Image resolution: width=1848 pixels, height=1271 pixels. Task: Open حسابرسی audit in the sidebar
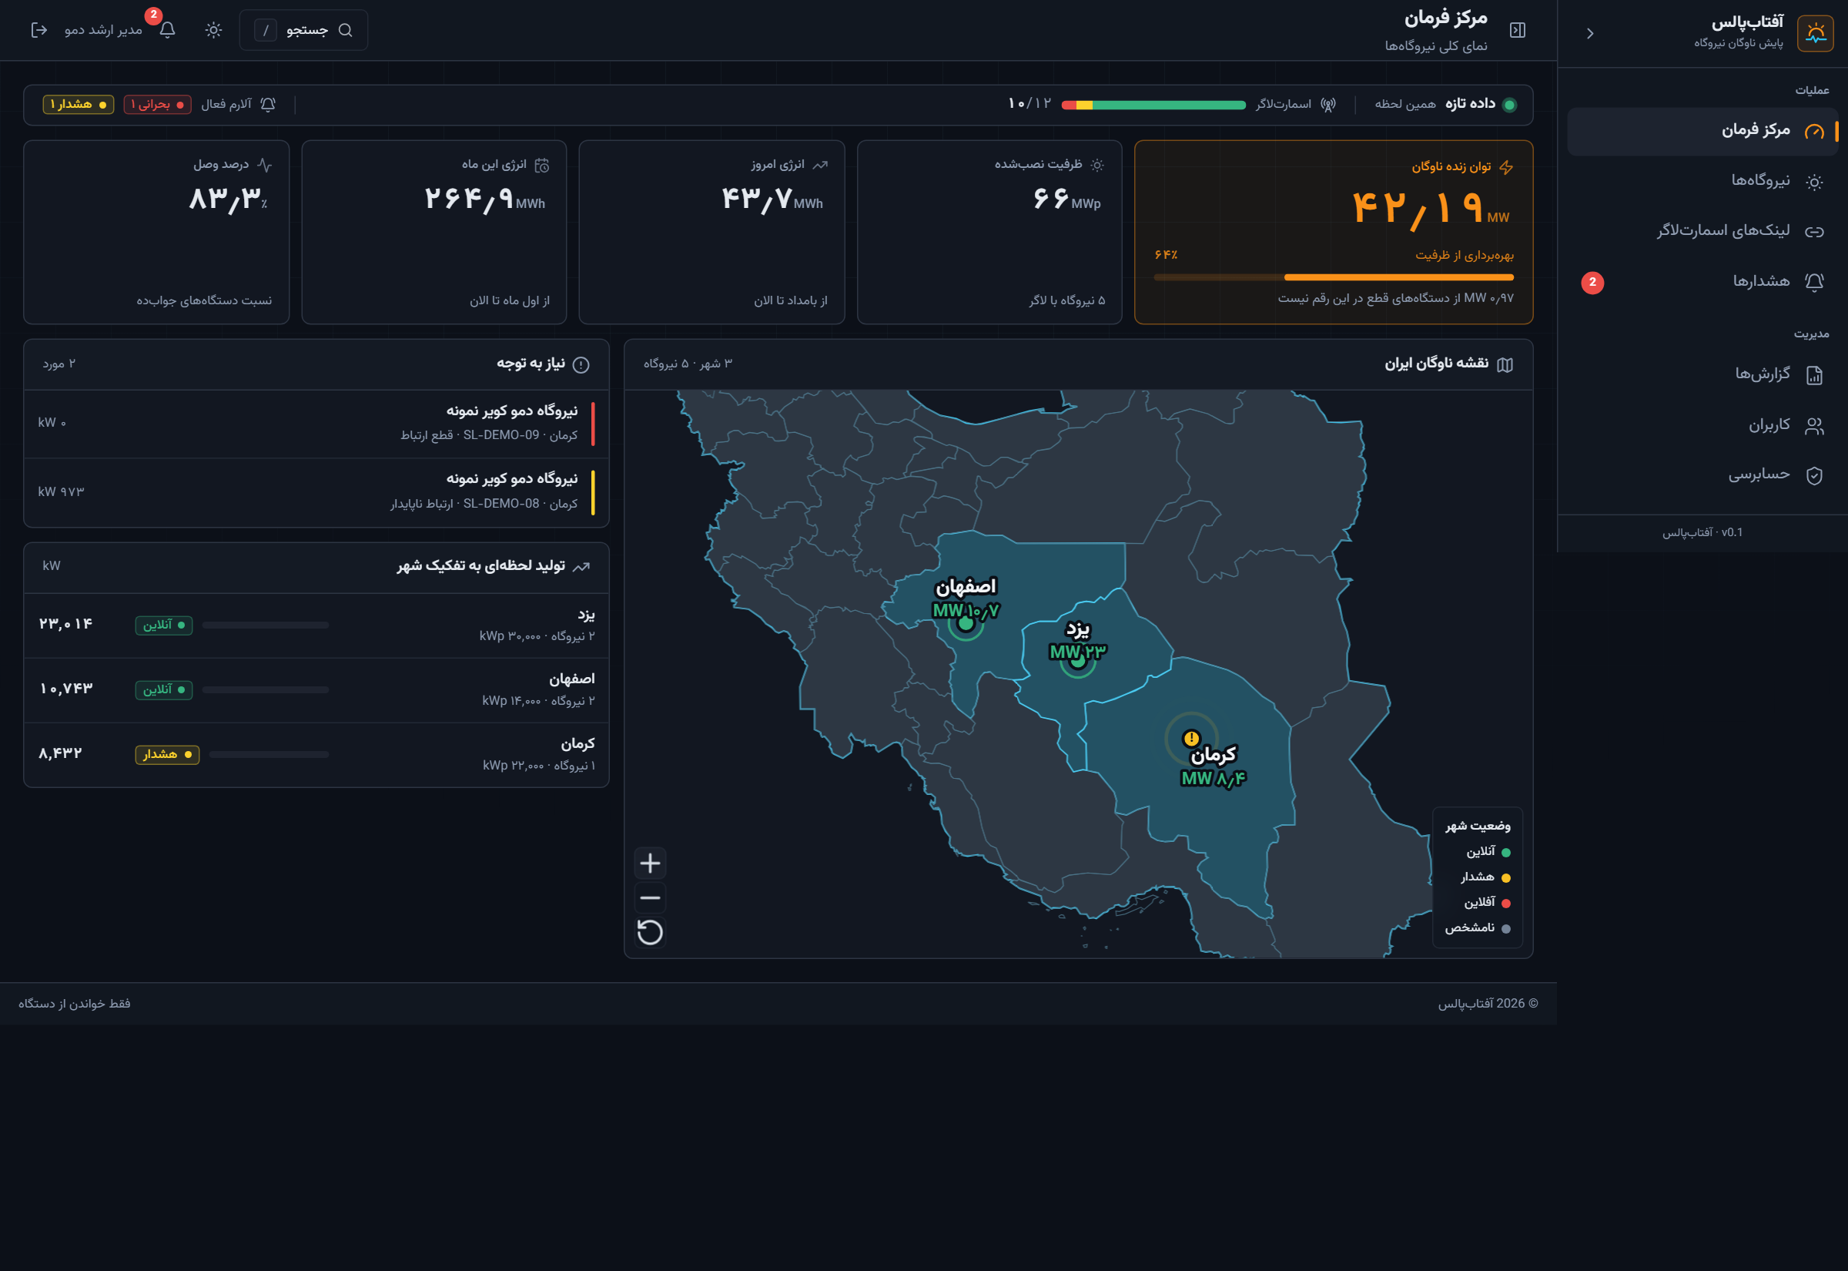[1703, 475]
